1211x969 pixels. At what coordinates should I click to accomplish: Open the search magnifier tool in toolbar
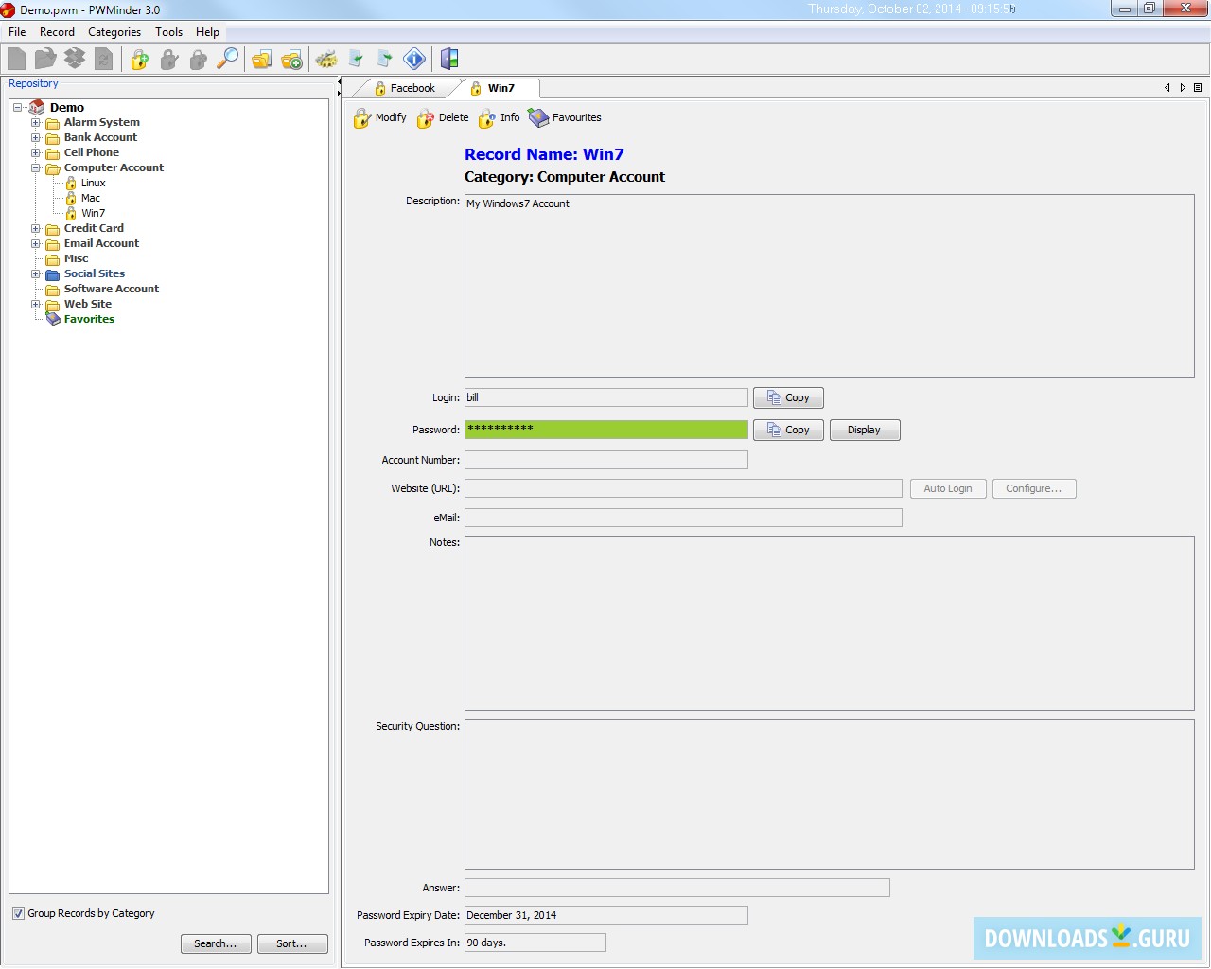[x=228, y=60]
